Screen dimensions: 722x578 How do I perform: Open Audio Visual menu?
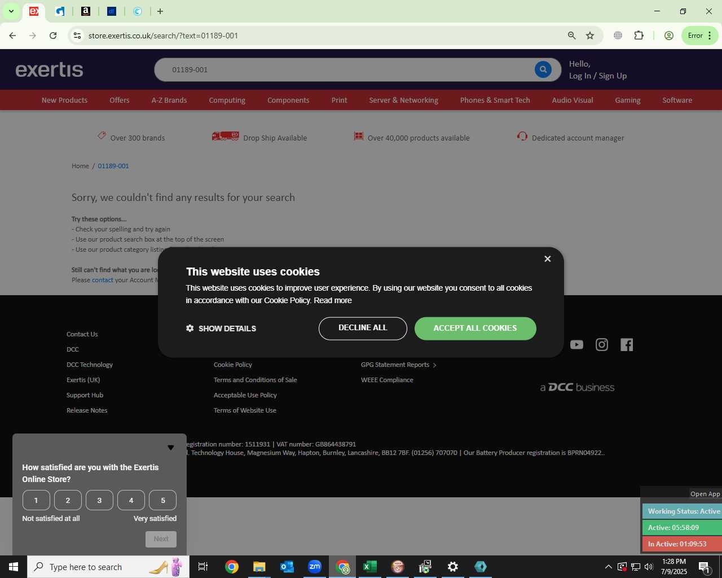(x=573, y=100)
